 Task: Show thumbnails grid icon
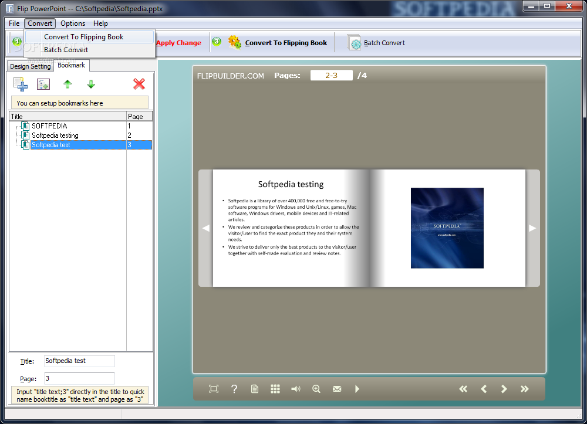(x=275, y=389)
